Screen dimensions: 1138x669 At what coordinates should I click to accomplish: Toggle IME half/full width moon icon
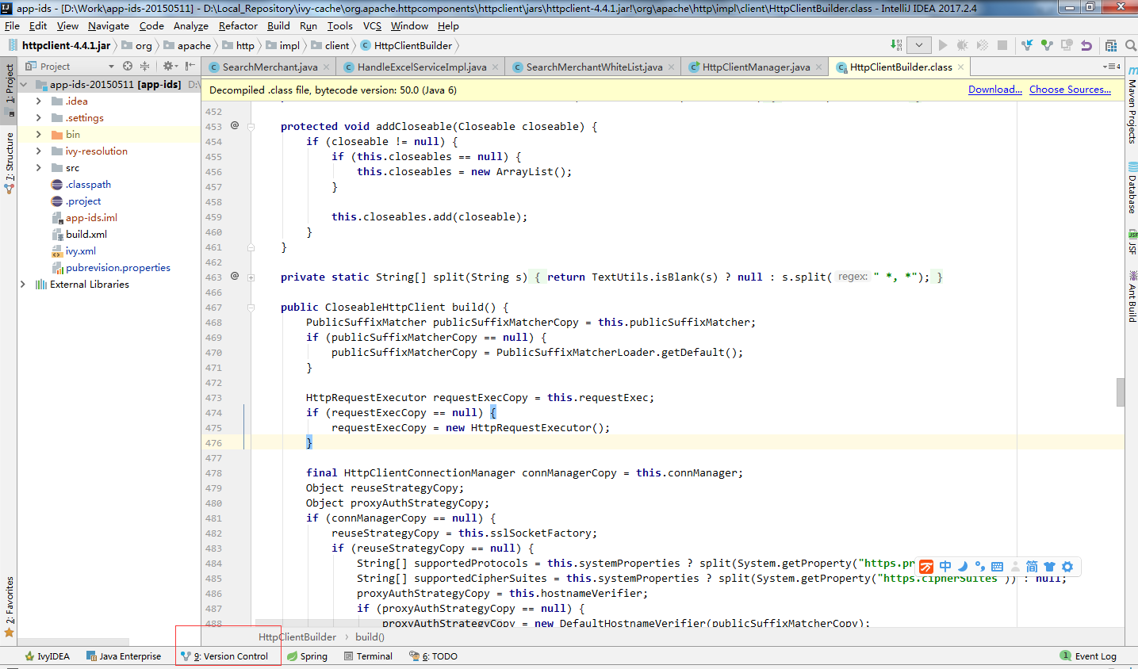(963, 567)
